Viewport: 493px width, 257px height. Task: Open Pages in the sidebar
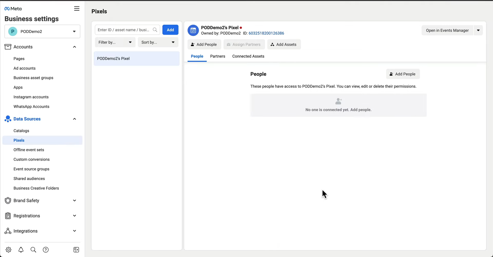pos(19,59)
